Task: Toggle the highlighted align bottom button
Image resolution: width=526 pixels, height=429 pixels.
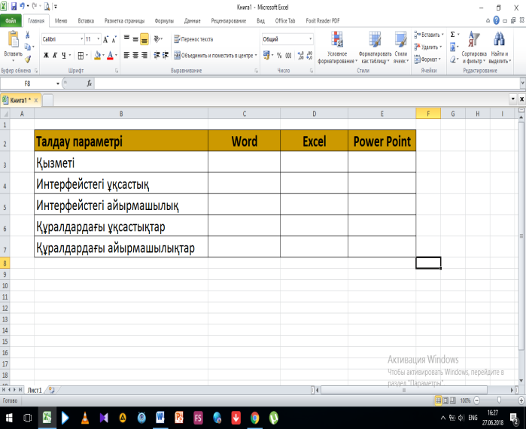Action: coord(144,39)
